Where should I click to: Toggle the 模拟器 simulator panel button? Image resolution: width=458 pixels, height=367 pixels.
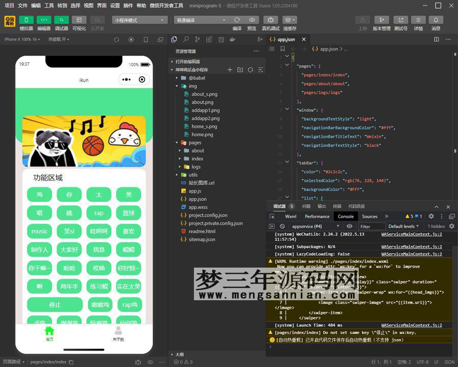pyautogui.click(x=26, y=20)
